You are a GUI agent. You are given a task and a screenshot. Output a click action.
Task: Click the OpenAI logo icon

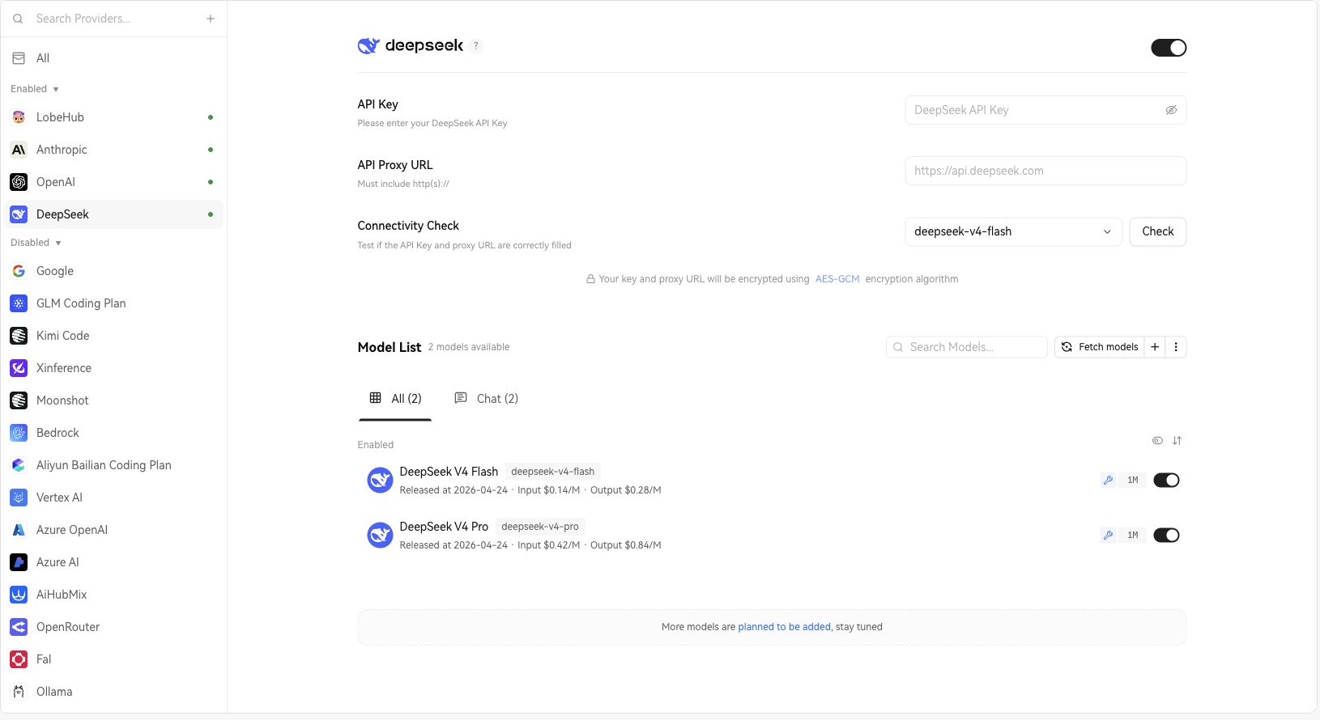pos(19,182)
